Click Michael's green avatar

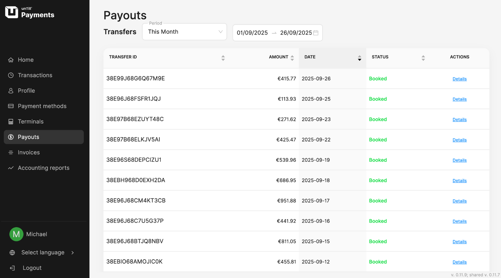pyautogui.click(x=16, y=234)
